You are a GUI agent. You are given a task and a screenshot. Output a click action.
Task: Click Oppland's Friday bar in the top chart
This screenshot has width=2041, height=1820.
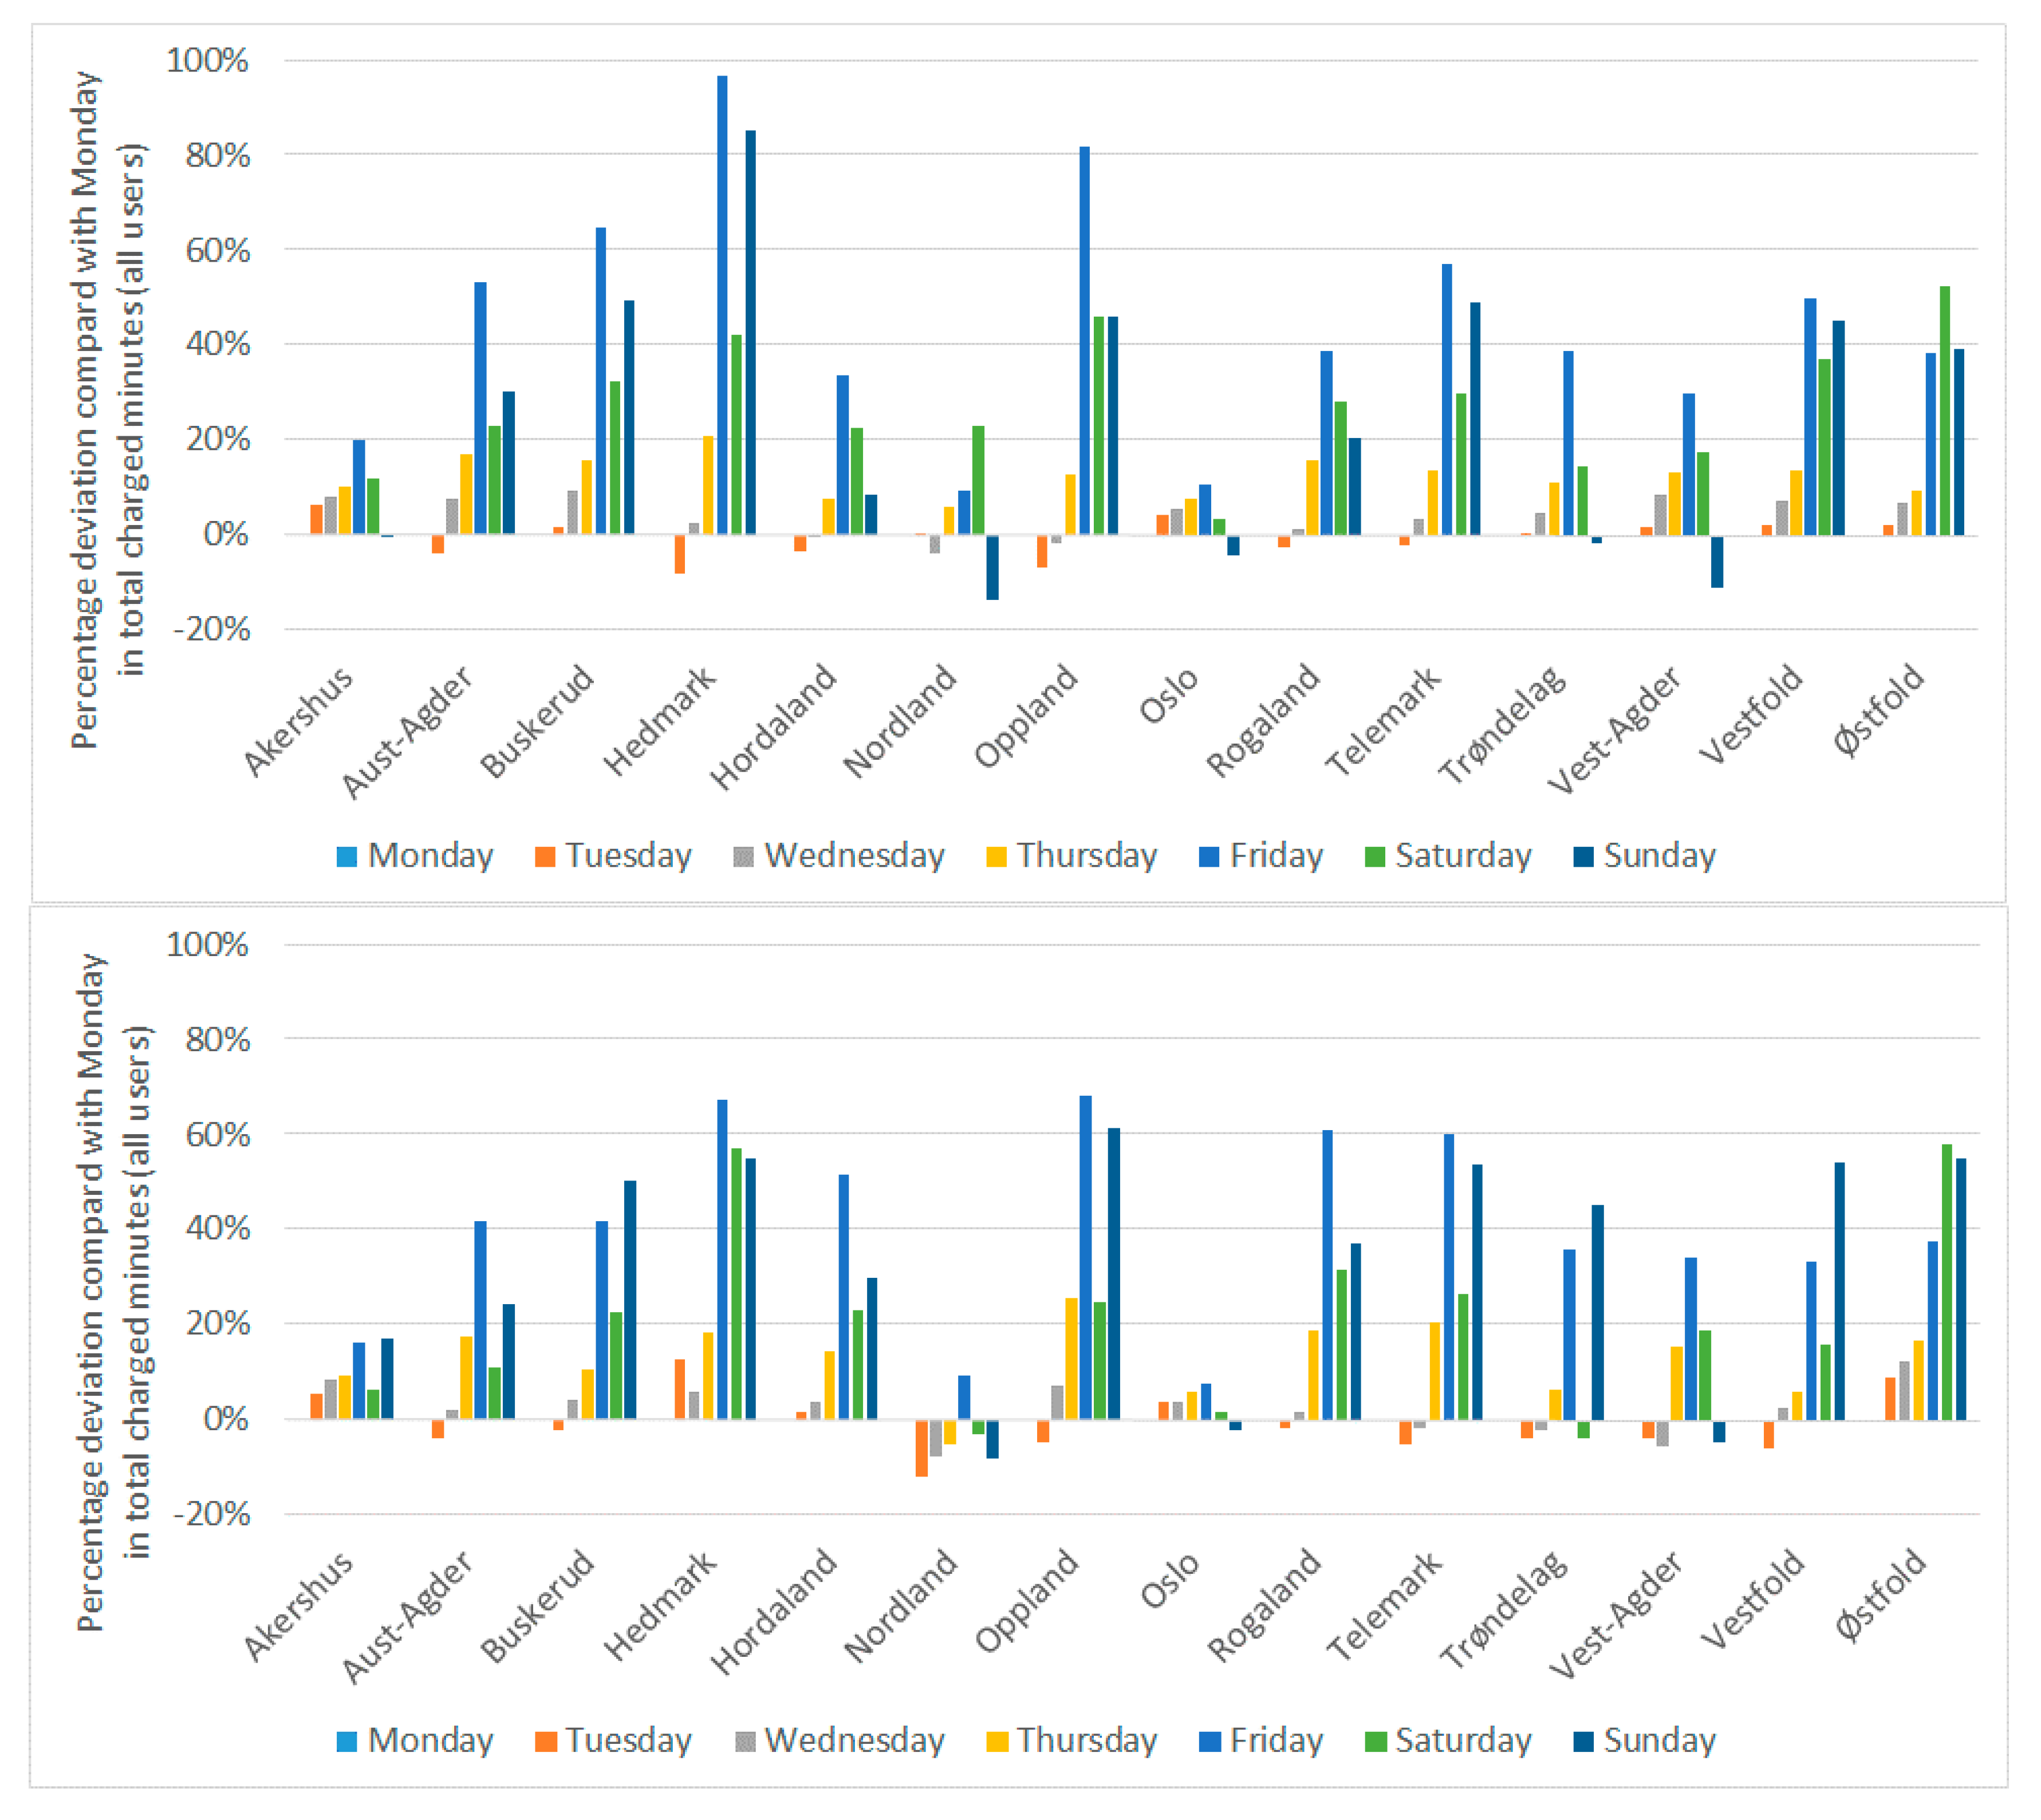pos(1085,340)
